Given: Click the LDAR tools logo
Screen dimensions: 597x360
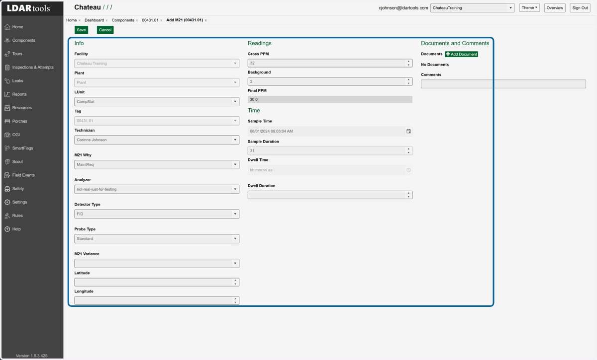Looking at the screenshot, I should [x=28, y=8].
